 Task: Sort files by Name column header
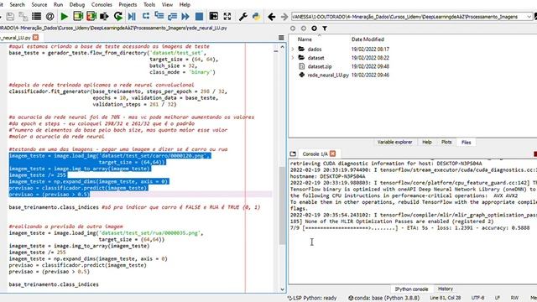point(305,39)
